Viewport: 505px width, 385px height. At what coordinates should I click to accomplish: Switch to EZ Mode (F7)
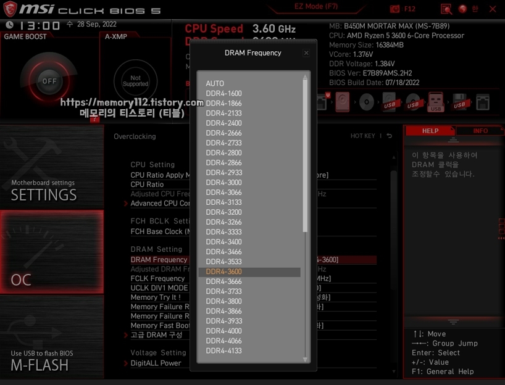[316, 7]
